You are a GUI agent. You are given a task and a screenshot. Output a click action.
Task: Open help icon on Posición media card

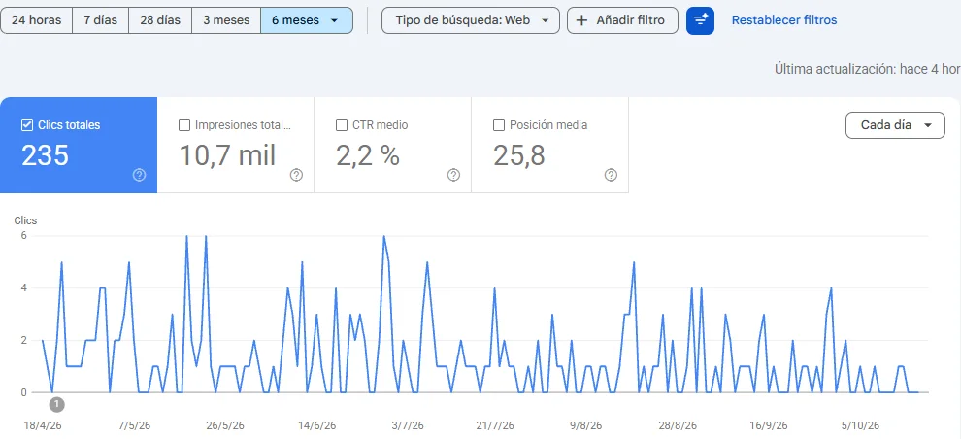pyautogui.click(x=611, y=176)
